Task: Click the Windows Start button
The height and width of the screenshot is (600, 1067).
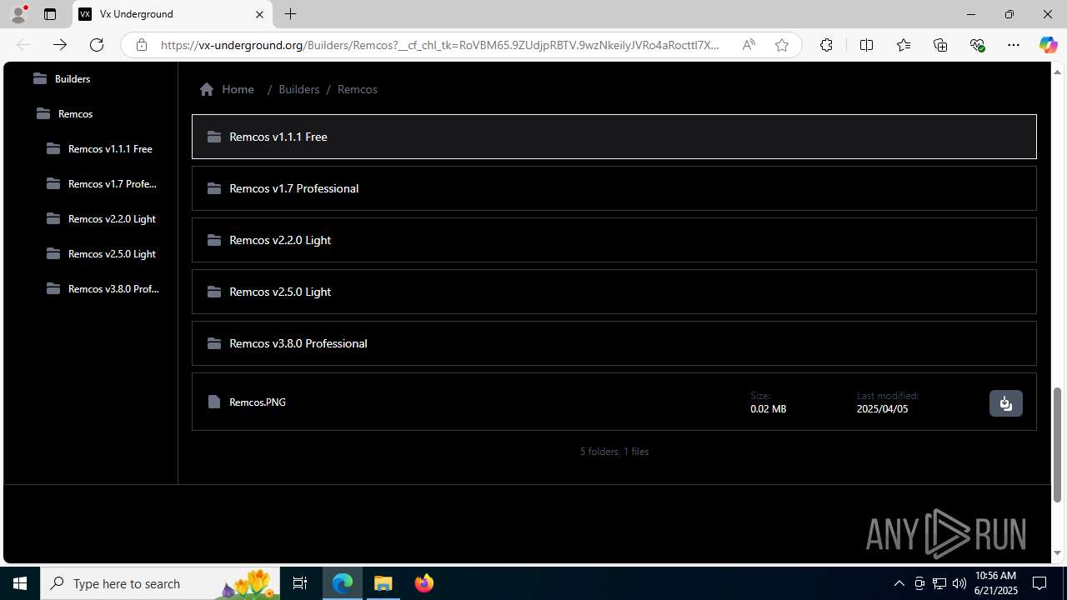Action: 20,583
